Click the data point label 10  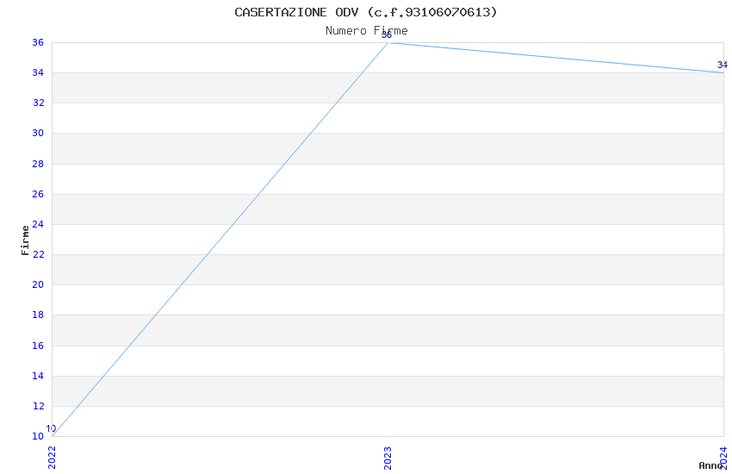pos(51,428)
